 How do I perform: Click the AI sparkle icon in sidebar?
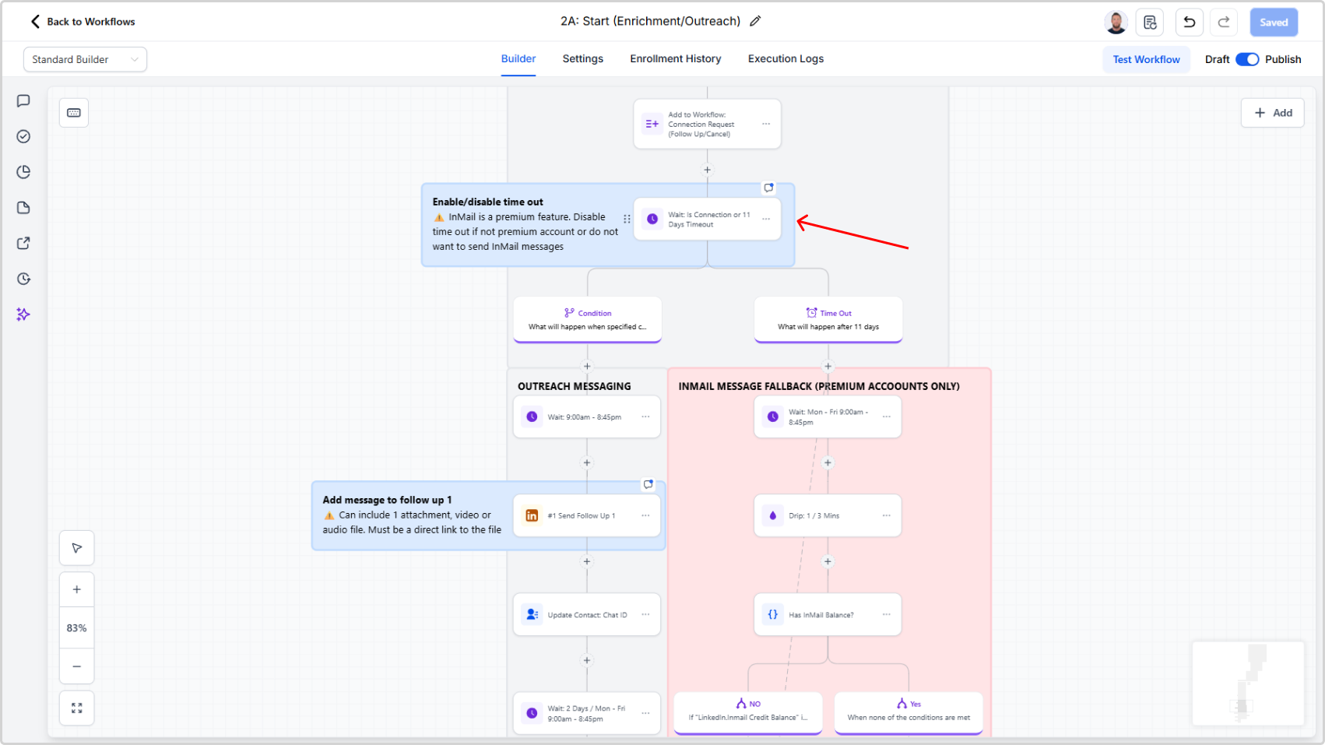coord(23,315)
